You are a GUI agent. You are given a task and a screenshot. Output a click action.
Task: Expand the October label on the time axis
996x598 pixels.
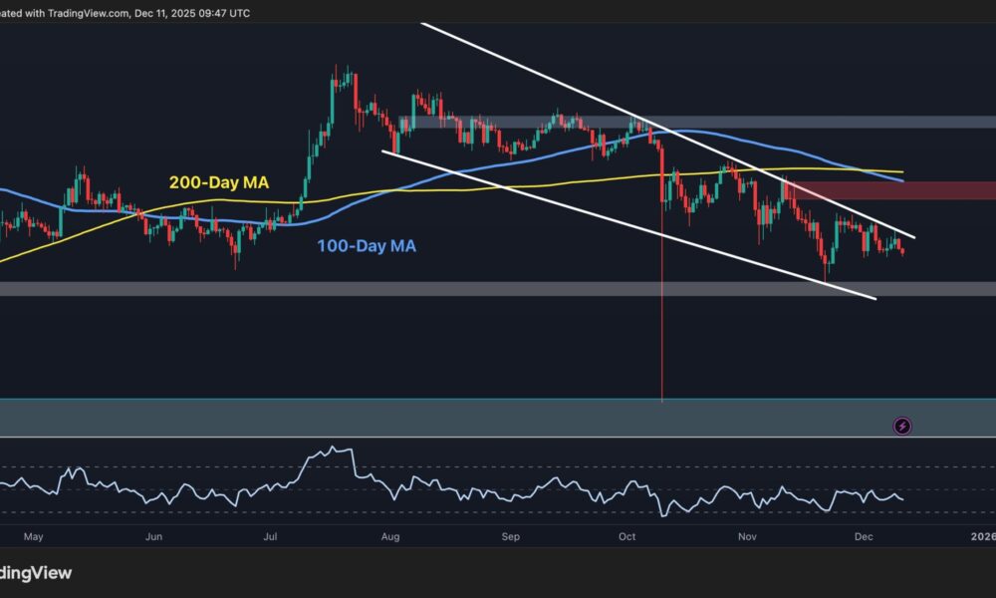click(626, 536)
